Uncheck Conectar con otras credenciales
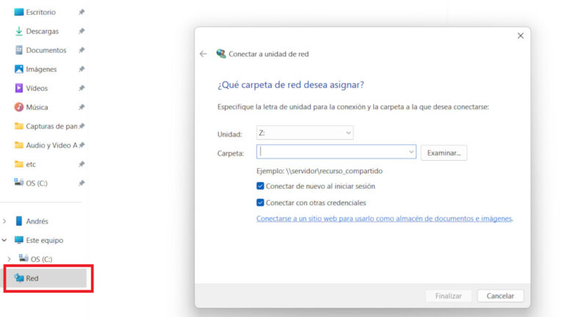This screenshot has width=564, height=317. (260, 203)
